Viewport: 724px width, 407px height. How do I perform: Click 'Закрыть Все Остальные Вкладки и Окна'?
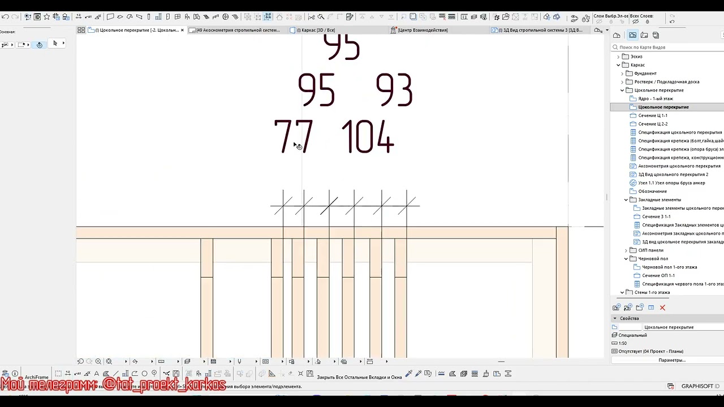359,377
